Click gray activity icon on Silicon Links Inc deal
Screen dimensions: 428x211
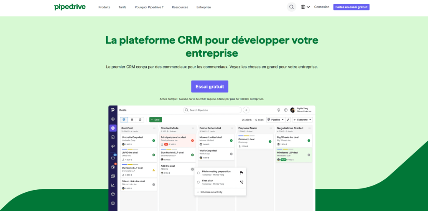coord(154,185)
